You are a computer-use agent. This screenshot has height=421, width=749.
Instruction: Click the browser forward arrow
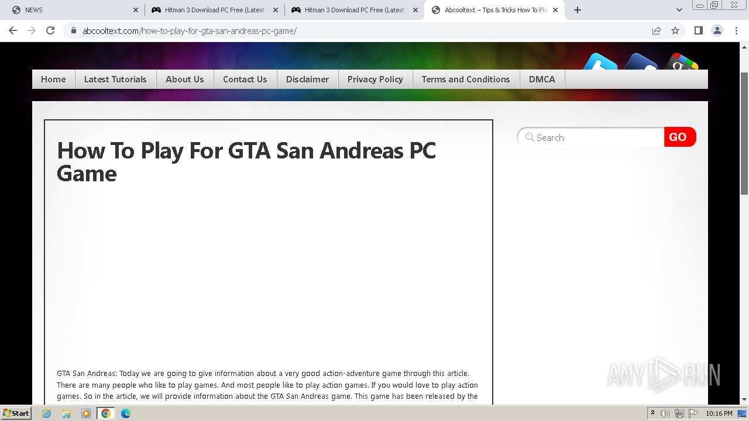32,30
